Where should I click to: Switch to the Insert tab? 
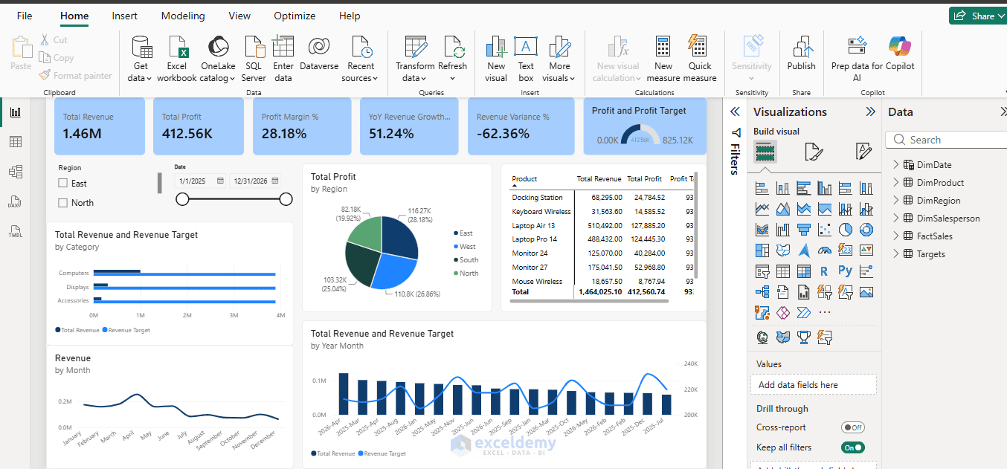point(124,16)
